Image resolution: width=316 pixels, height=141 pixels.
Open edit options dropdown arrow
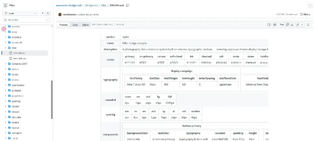302,25
